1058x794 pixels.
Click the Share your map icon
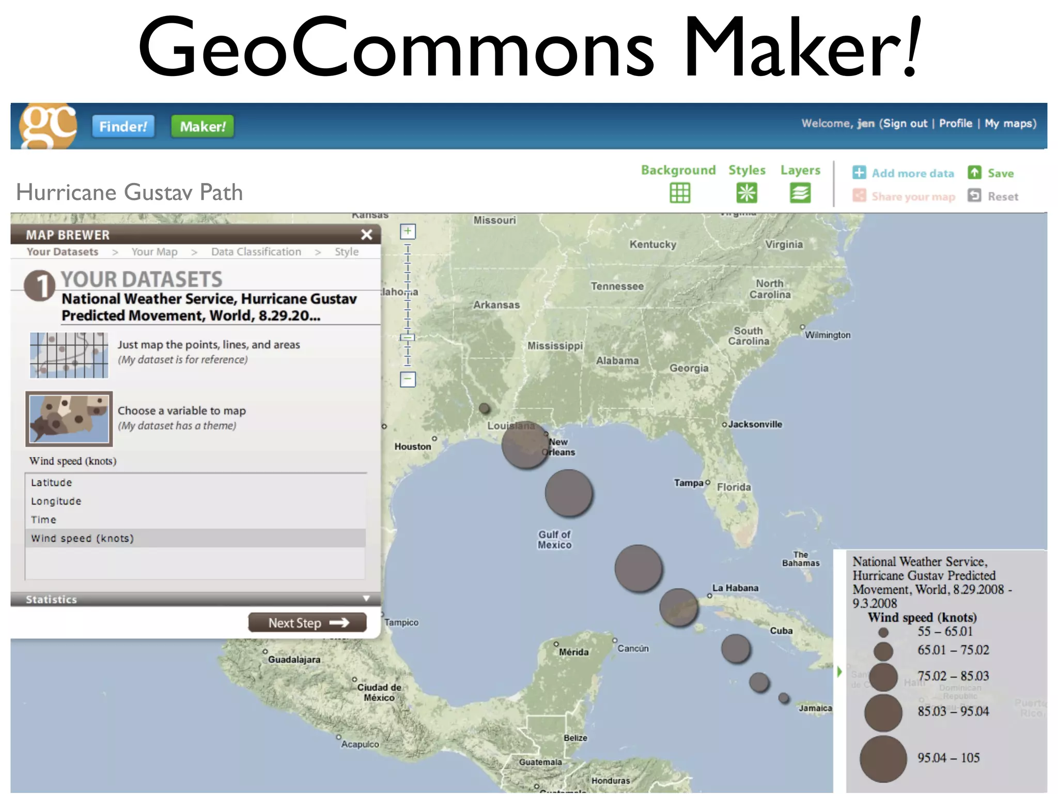[859, 196]
